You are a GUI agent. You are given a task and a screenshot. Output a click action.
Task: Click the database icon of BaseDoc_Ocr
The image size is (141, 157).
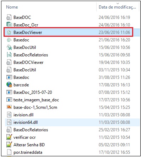coord(9,25)
